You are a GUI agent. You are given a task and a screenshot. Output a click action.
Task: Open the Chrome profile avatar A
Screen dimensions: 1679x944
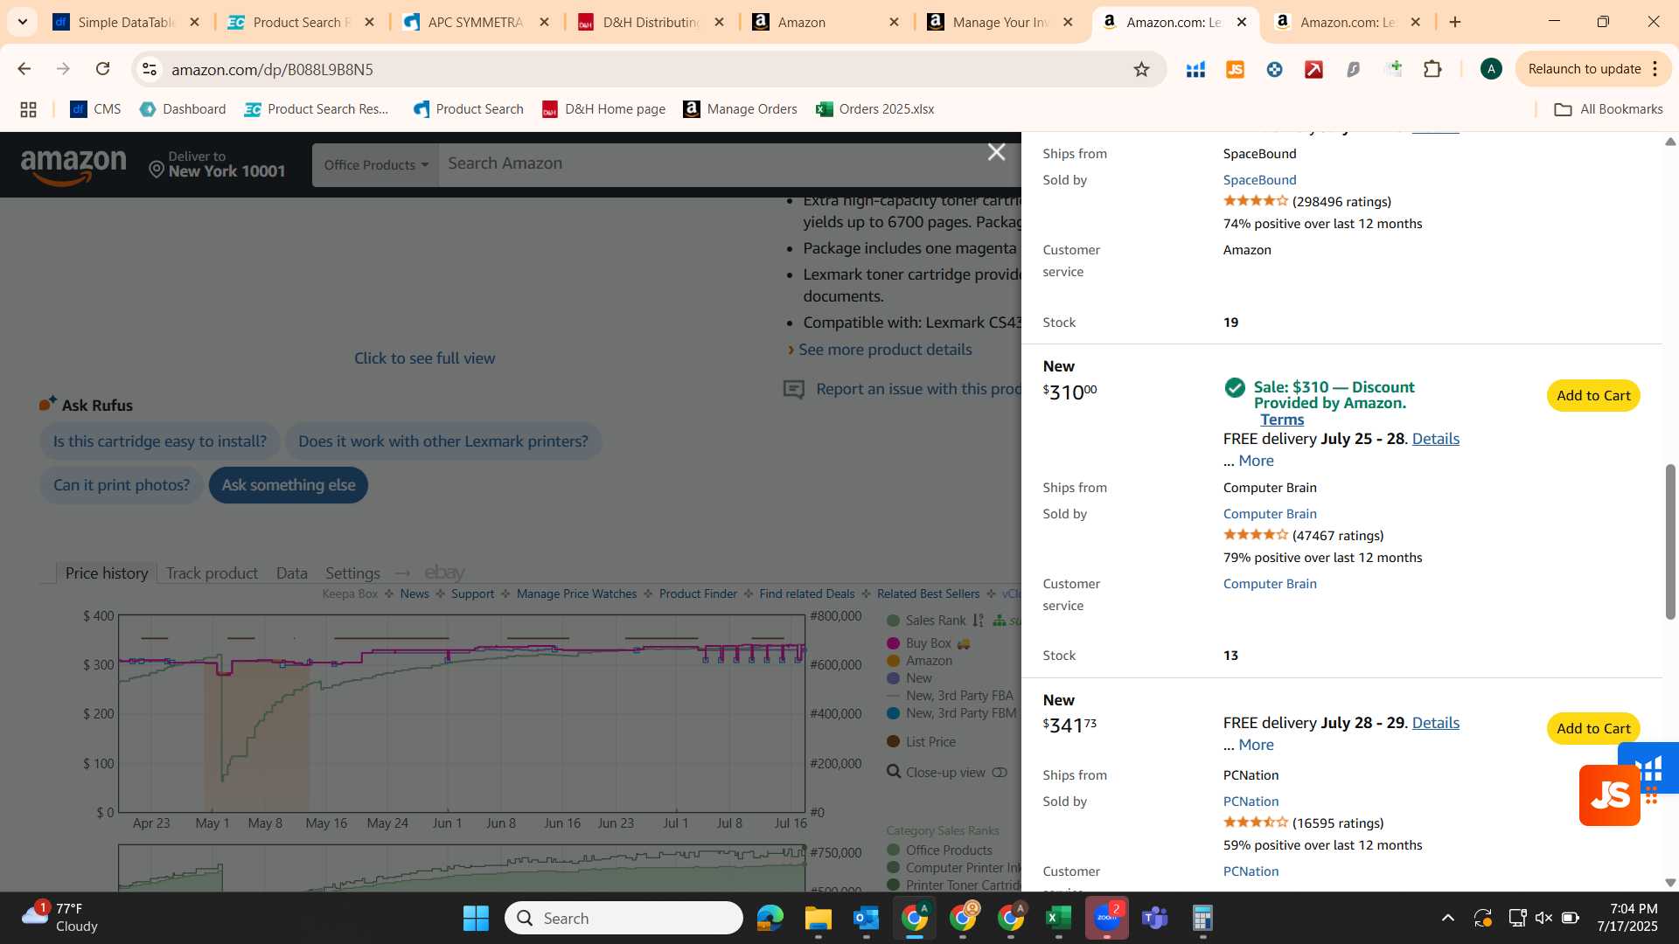tap(1491, 69)
